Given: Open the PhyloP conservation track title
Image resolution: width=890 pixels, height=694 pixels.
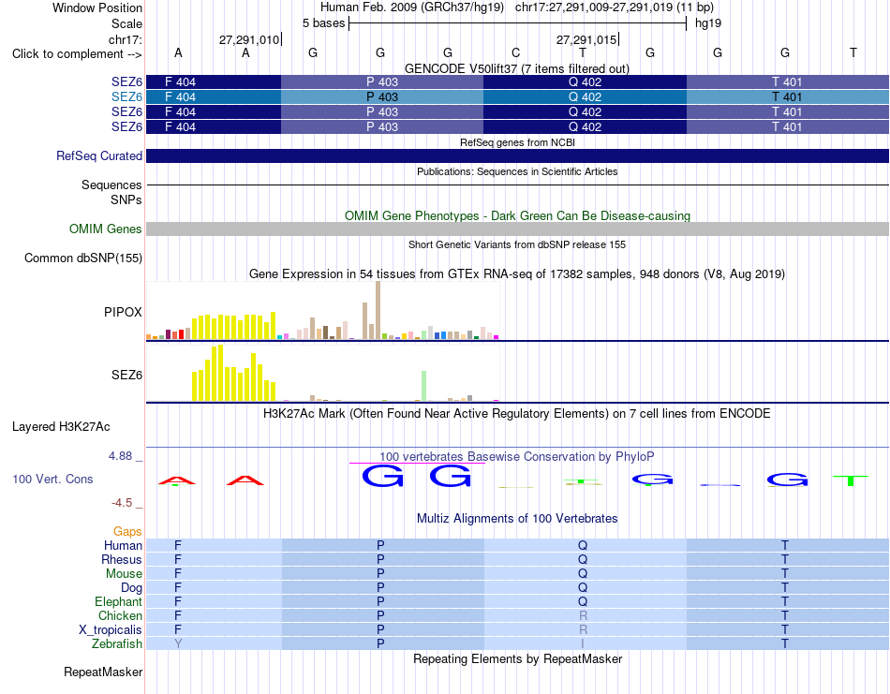Looking at the screenshot, I should (x=516, y=456).
